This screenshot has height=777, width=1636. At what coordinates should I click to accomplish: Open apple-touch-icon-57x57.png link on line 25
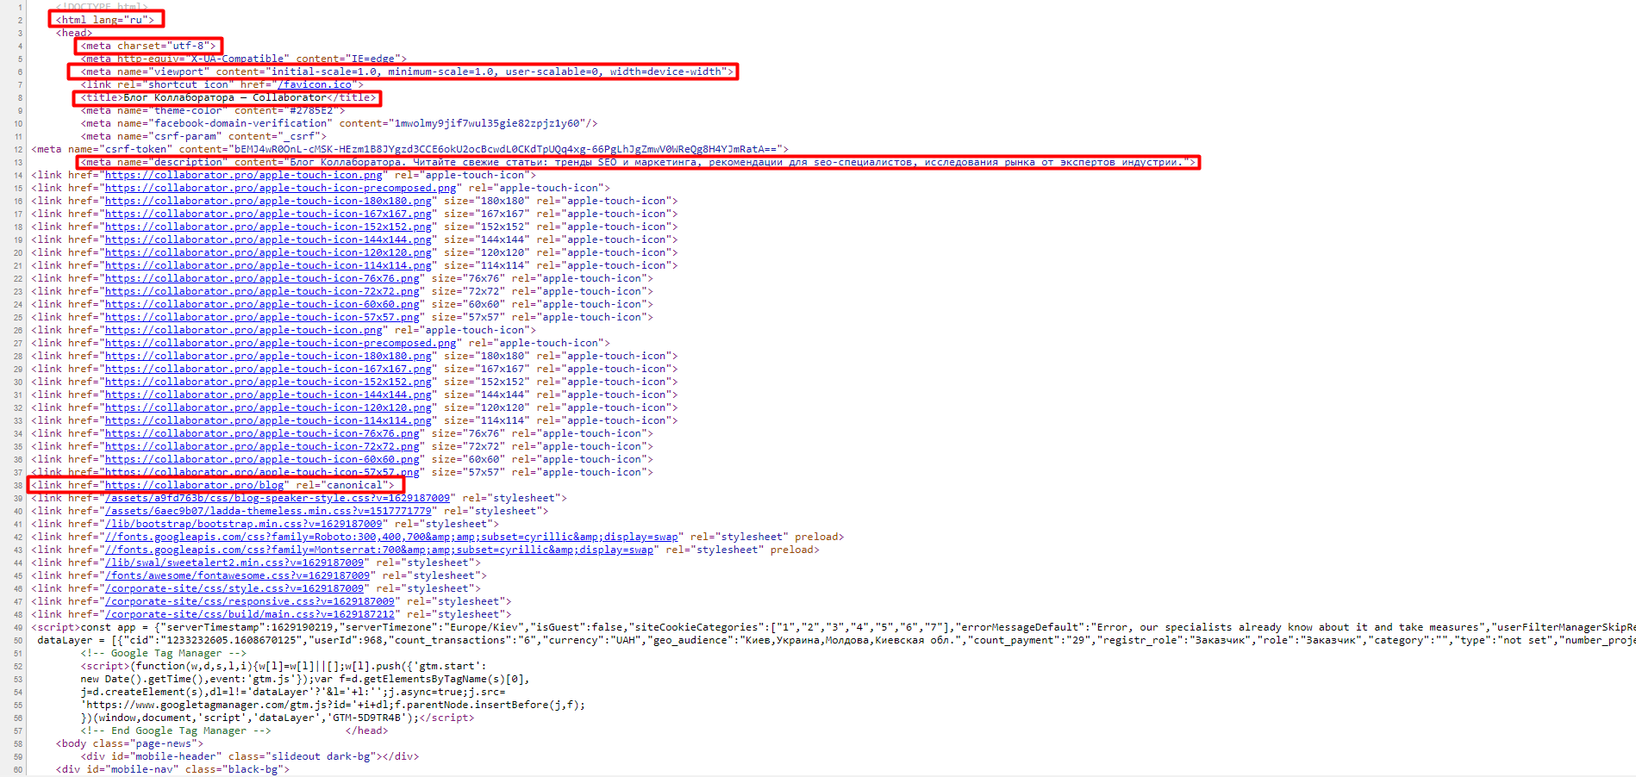pyautogui.click(x=262, y=317)
